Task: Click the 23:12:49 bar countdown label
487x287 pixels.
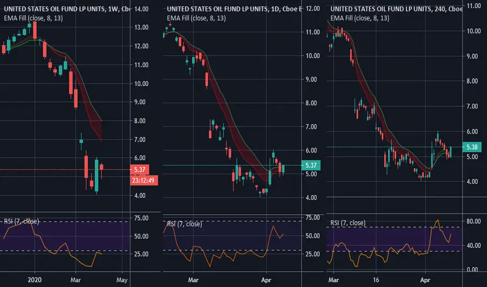Action: tap(144, 180)
